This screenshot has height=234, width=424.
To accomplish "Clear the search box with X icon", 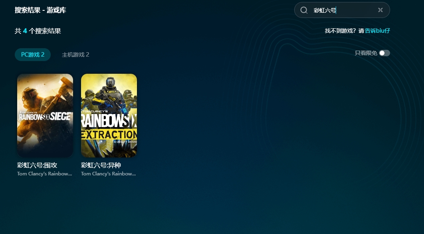I will coord(380,10).
